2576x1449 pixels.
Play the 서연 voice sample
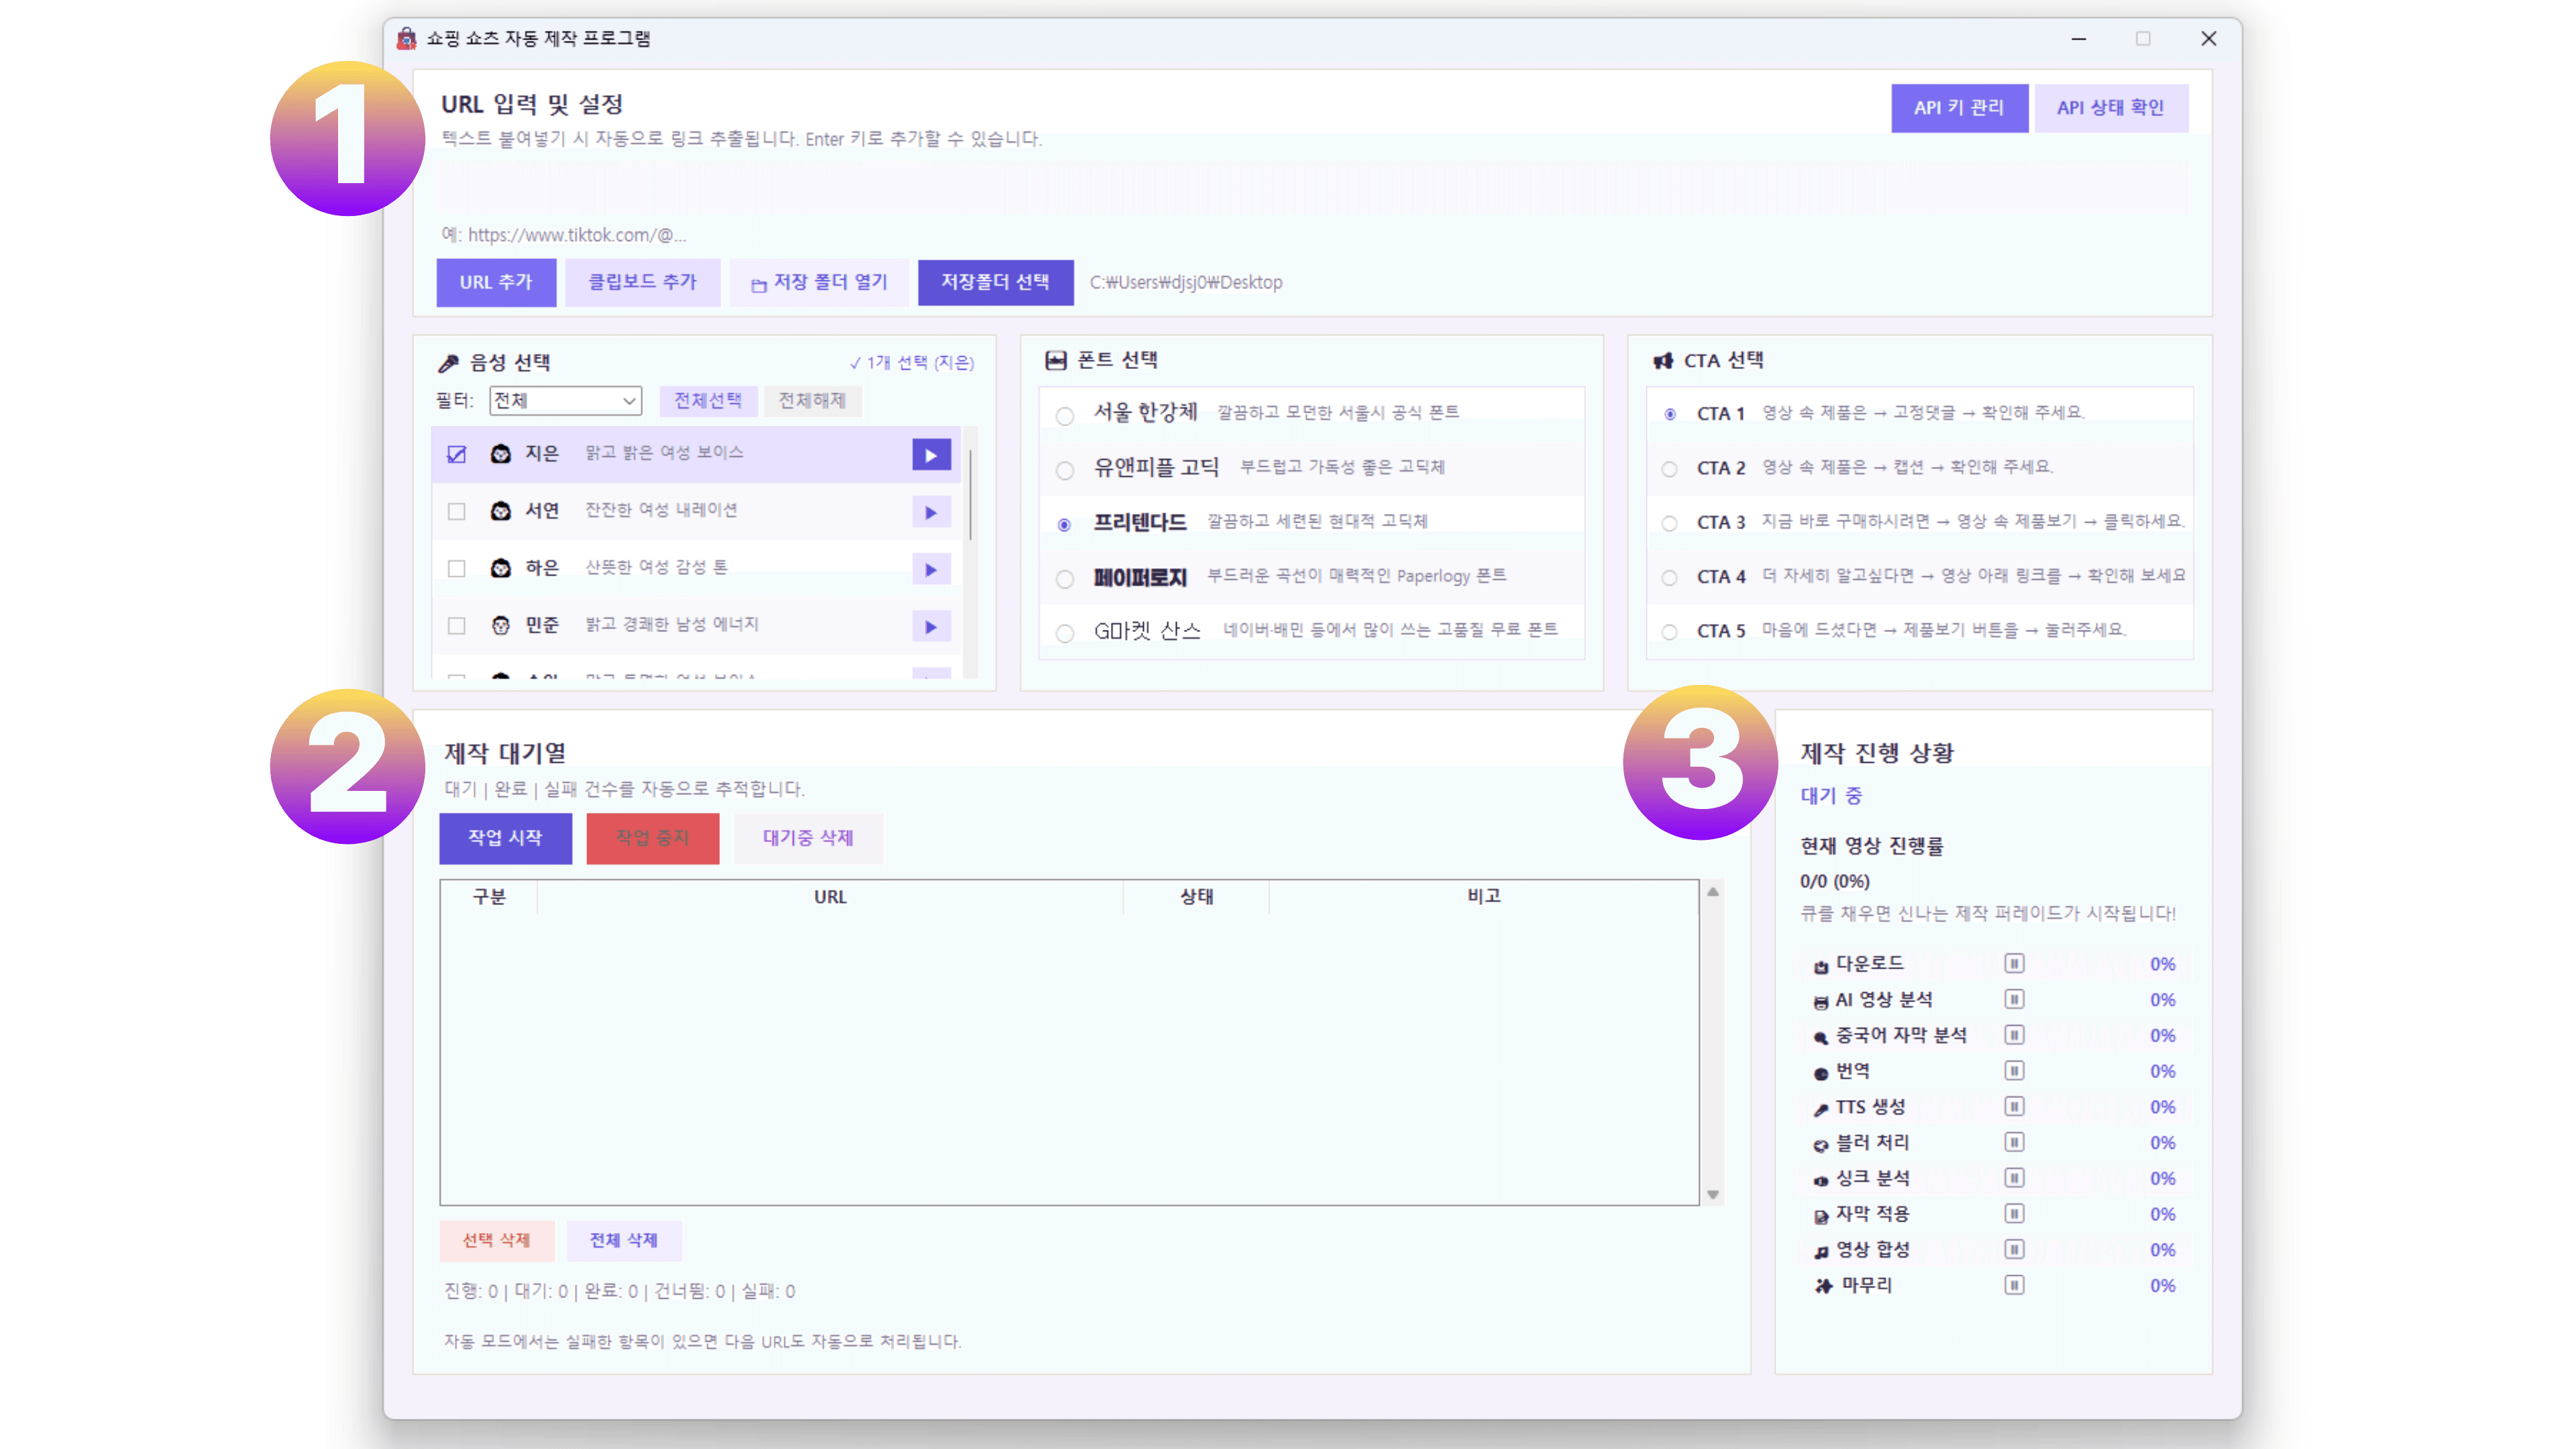click(930, 512)
